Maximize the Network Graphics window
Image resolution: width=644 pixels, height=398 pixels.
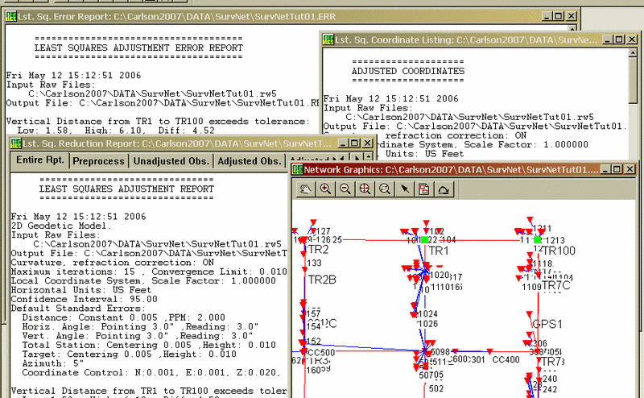[x=617, y=169]
